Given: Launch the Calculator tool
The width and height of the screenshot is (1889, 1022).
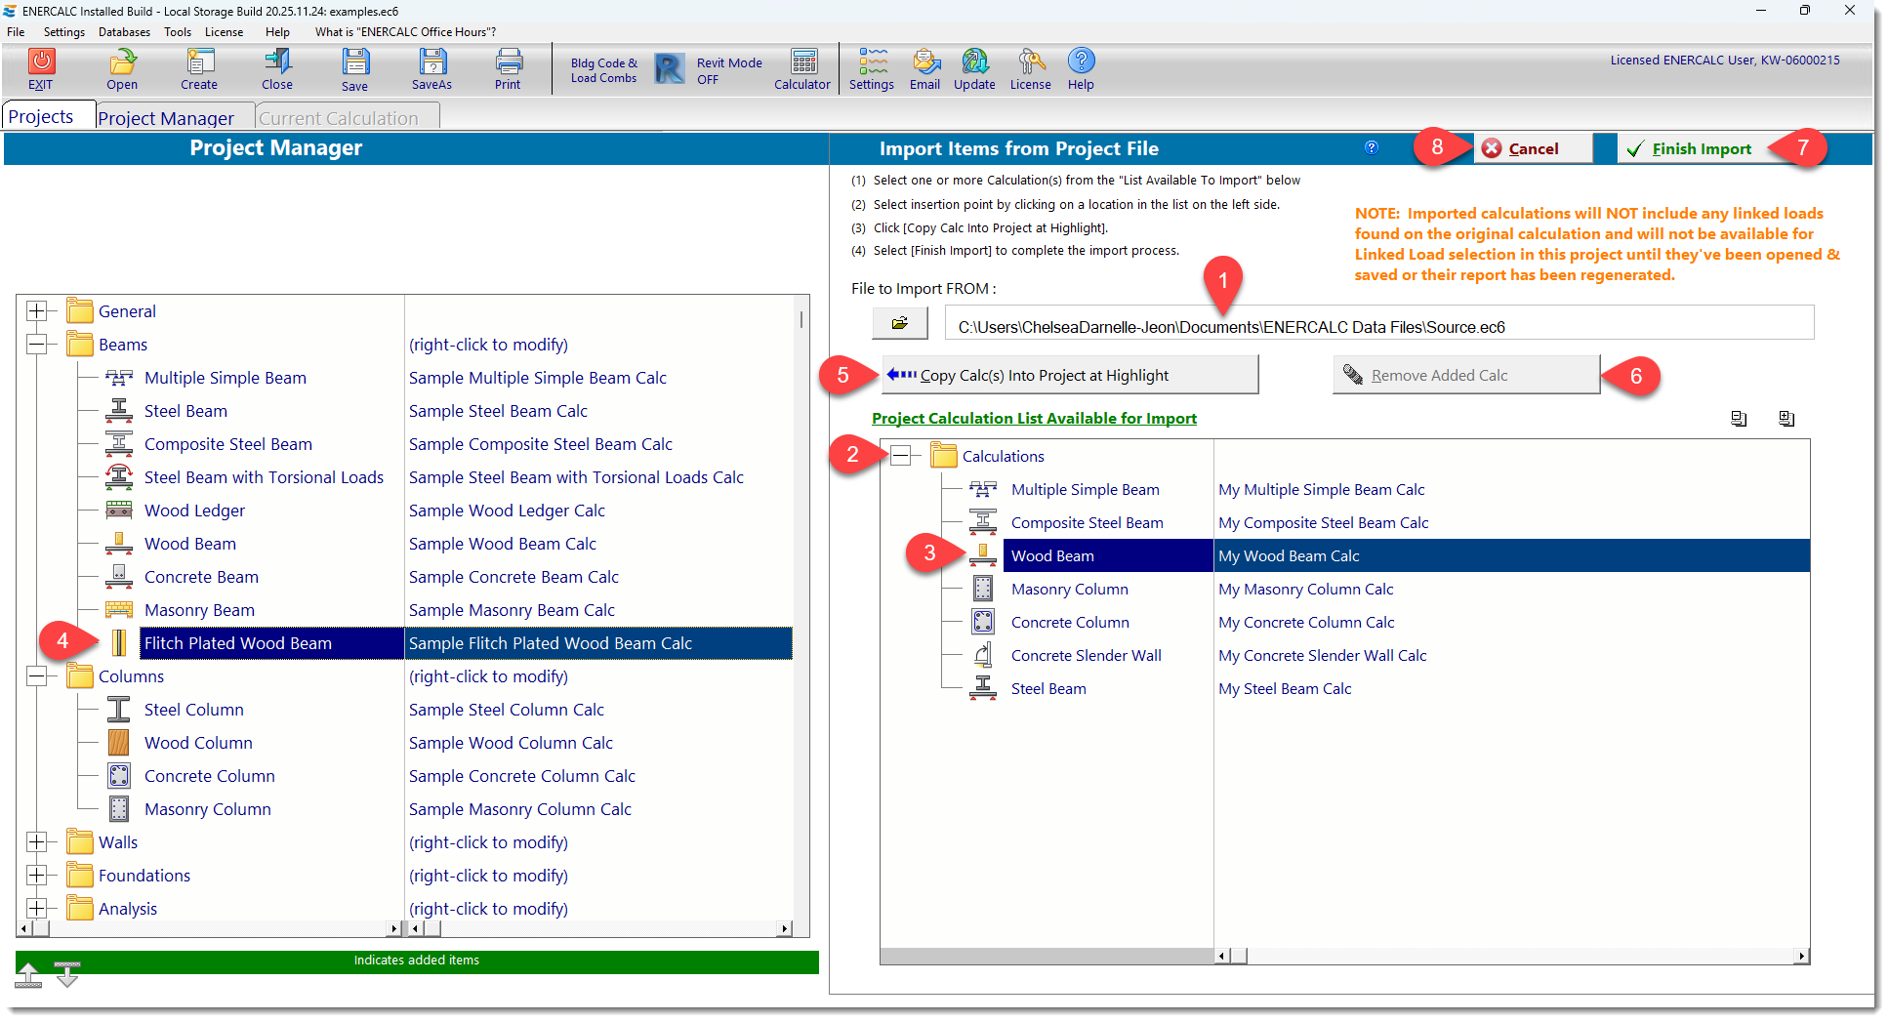Looking at the screenshot, I should [x=801, y=68].
